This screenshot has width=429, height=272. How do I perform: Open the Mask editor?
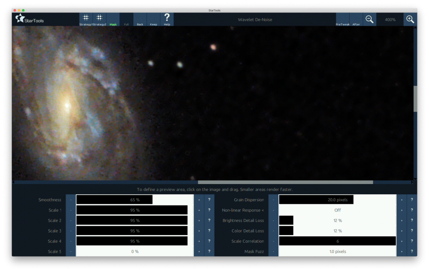click(x=113, y=20)
